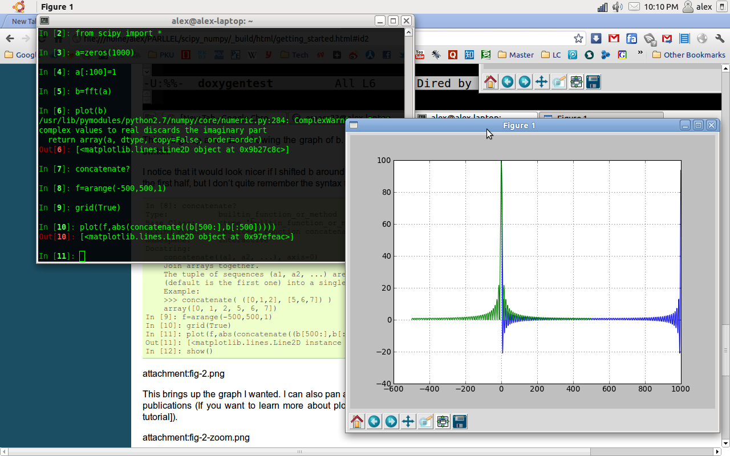Bookmark this page with the star icon
Viewport: 730px width, 456px height.
578,38
